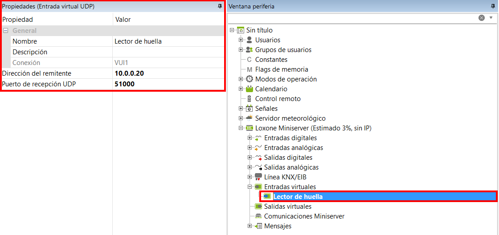The image size is (499, 235).
Task: Expand the Entradas digitales node
Action: pos(250,138)
